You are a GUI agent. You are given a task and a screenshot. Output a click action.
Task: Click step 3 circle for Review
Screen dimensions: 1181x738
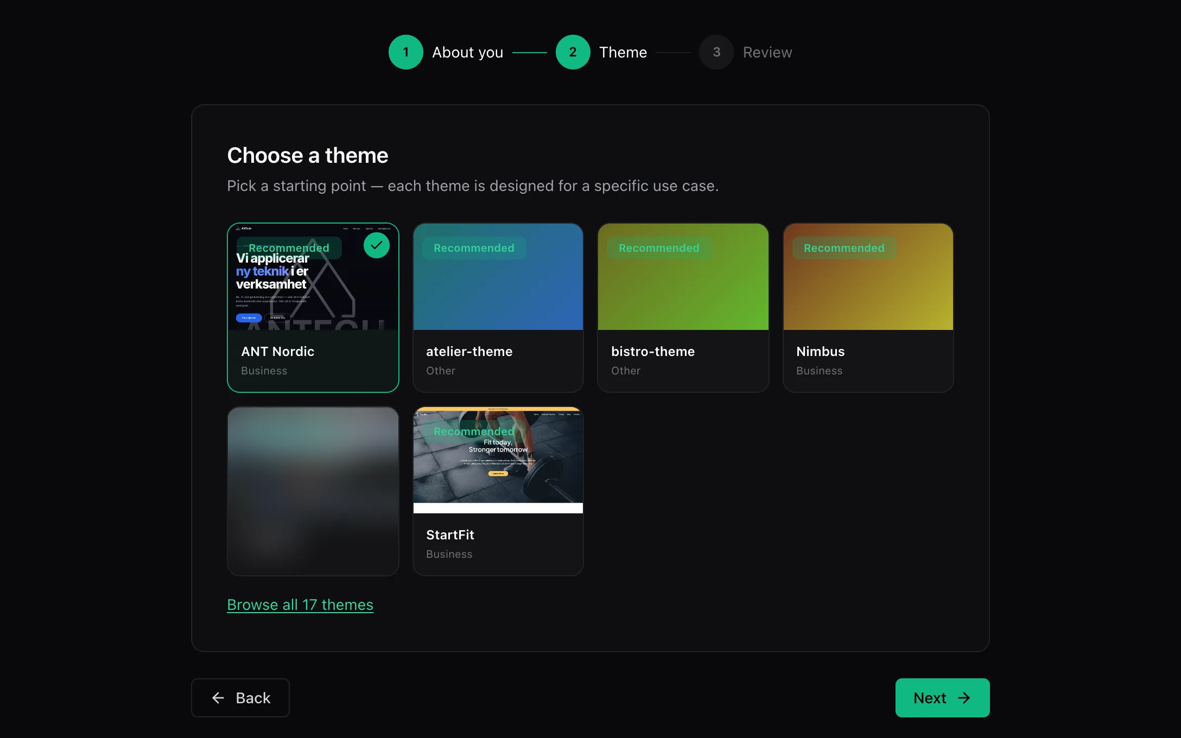click(x=716, y=52)
